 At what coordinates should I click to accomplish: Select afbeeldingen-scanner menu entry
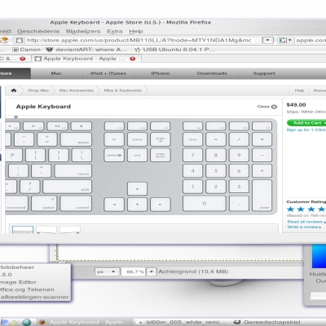tap(35, 297)
